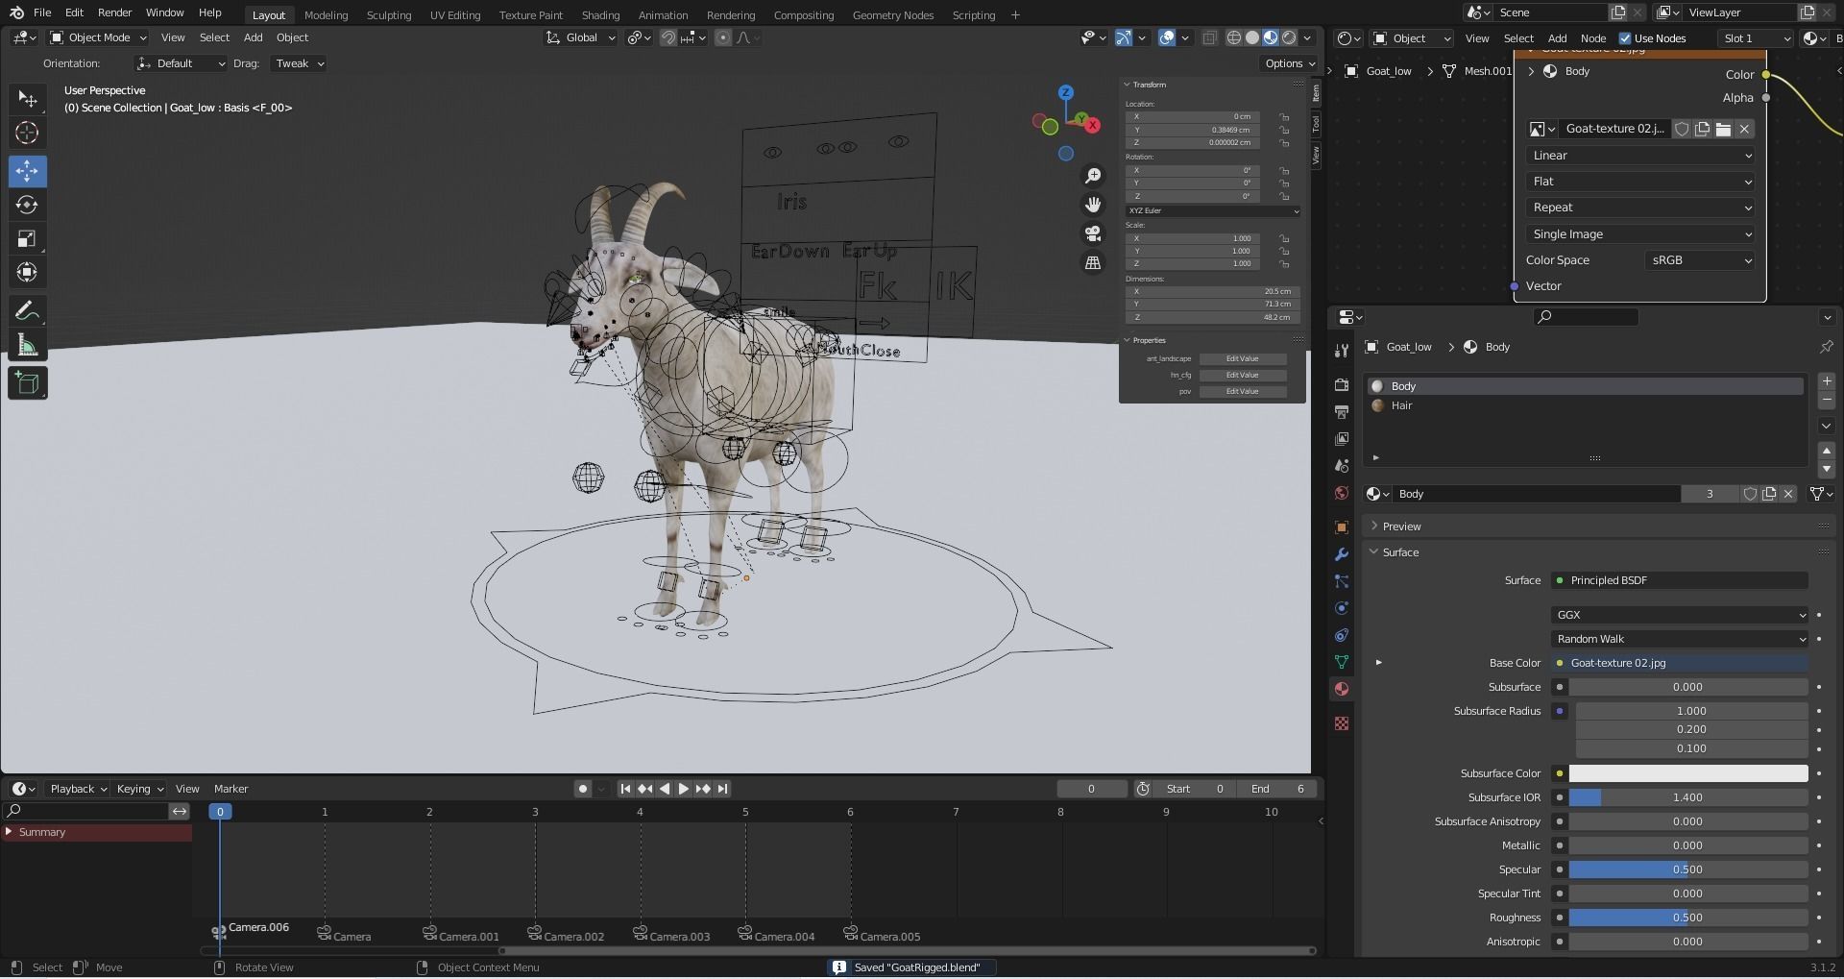Open Modifier properties wrench icon
Screen dimensions: 1844x979
(1342, 554)
